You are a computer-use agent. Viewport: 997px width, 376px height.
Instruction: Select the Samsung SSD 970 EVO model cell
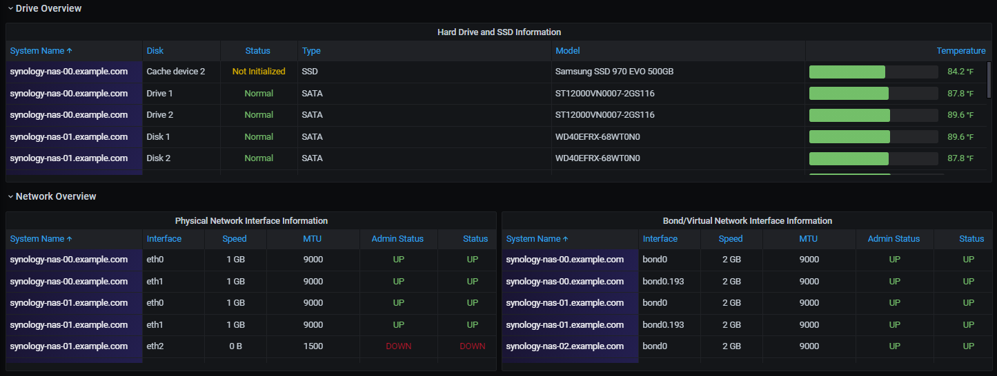(x=615, y=72)
